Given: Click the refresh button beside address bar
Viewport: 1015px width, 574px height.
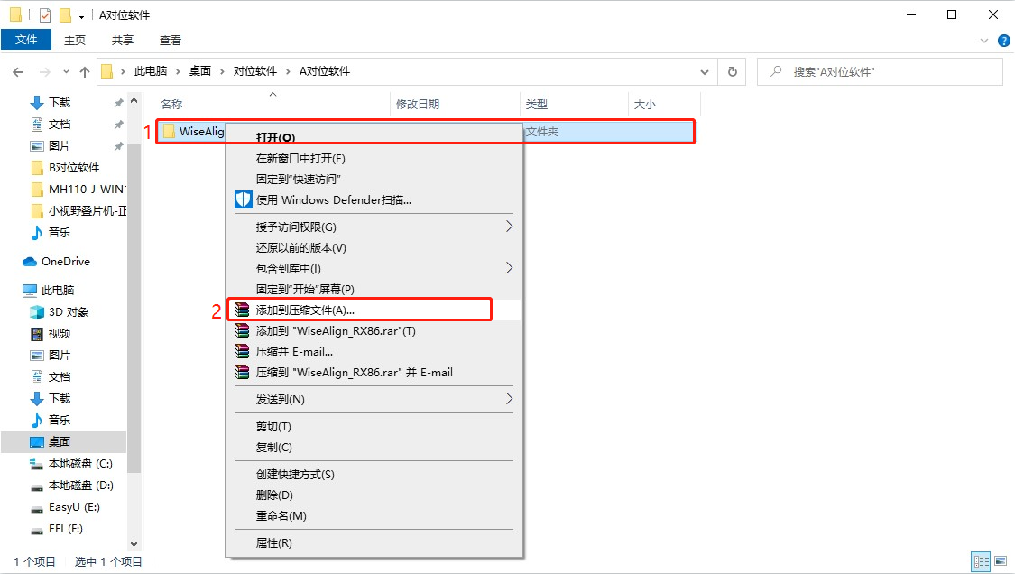Looking at the screenshot, I should [x=733, y=72].
